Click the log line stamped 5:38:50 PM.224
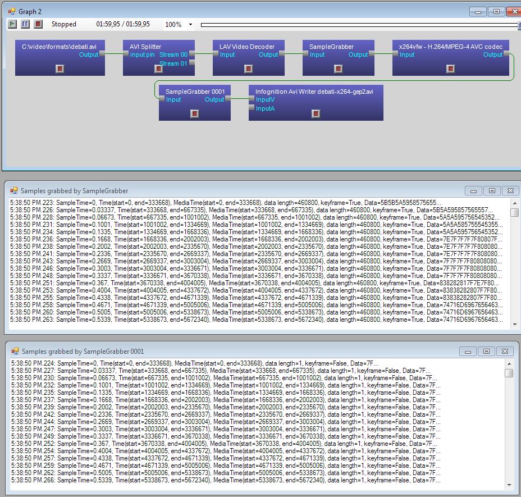The width and height of the screenshot is (521, 497). (x=195, y=363)
